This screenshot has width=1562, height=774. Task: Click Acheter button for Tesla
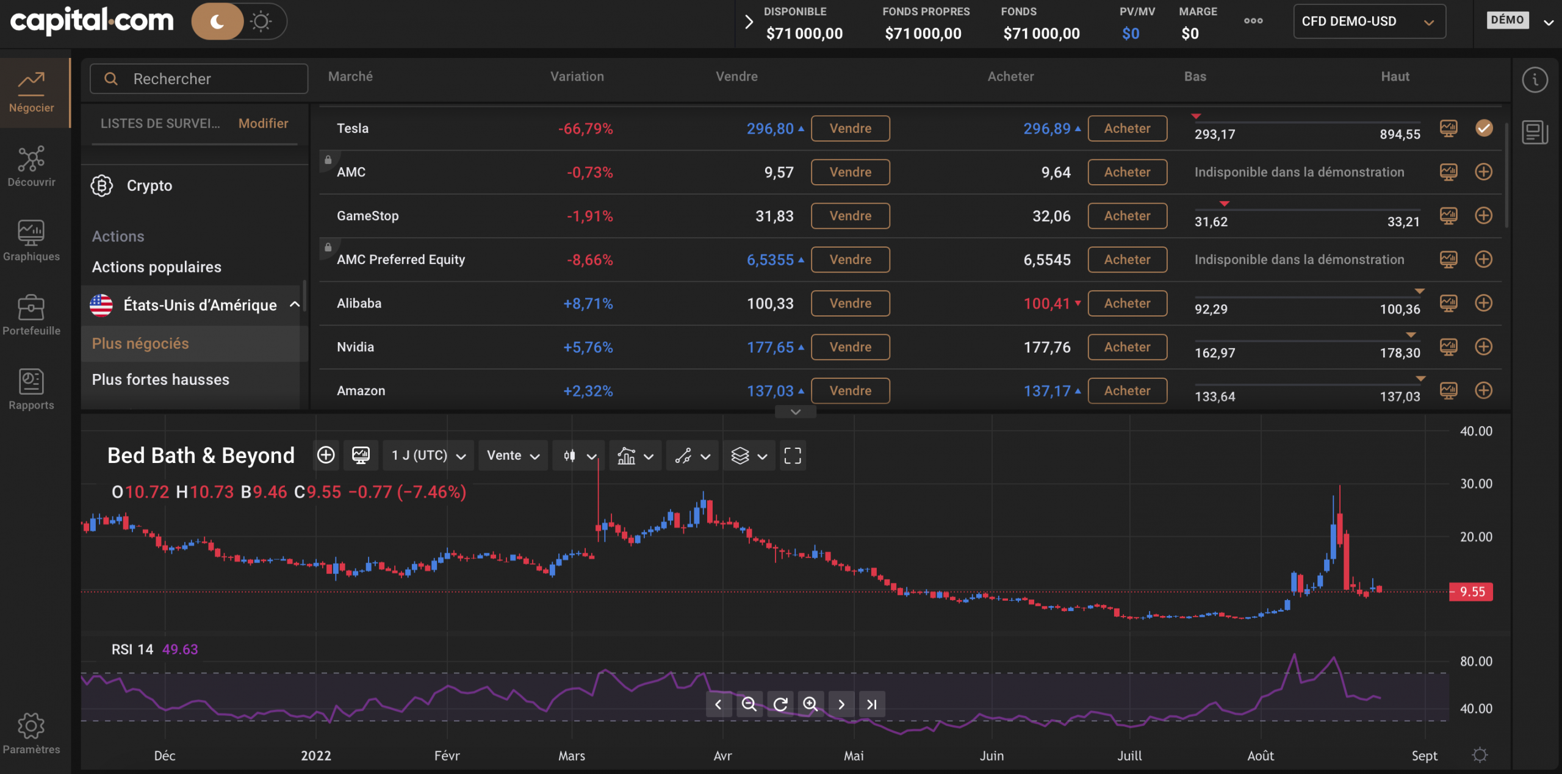coord(1127,128)
